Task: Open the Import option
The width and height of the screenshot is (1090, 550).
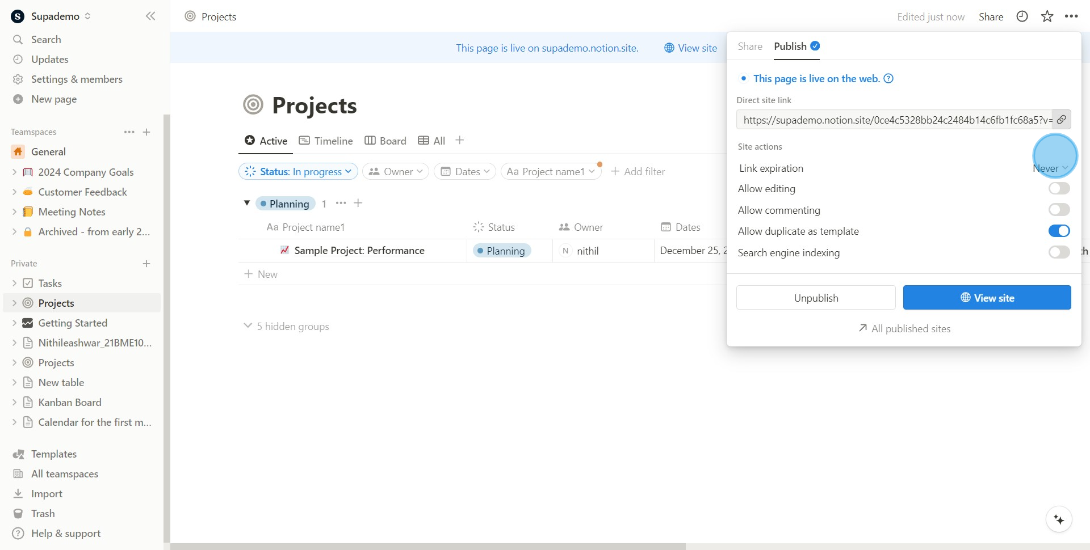Action: coord(47,494)
